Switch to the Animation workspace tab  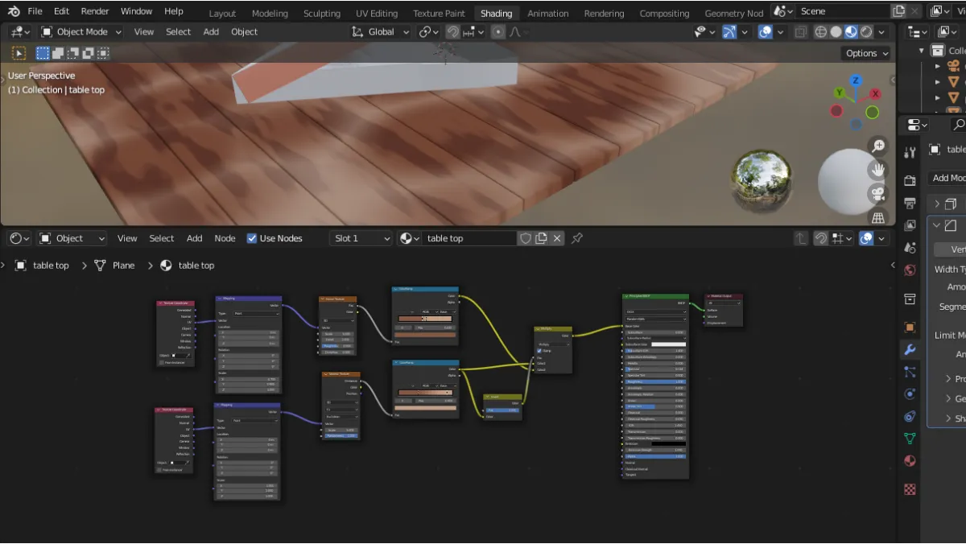click(547, 14)
